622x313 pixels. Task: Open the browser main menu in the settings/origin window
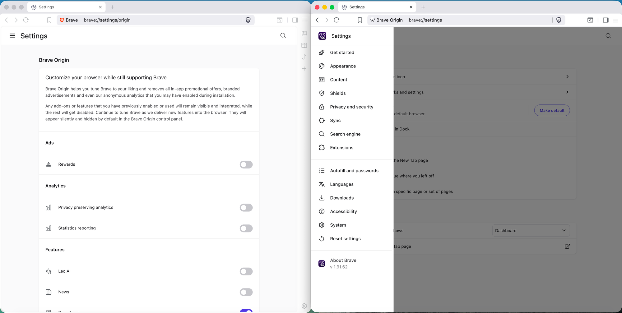(x=305, y=20)
